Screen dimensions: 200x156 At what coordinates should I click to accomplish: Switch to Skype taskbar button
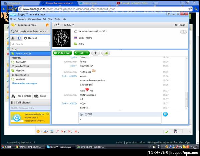[x=60, y=147]
